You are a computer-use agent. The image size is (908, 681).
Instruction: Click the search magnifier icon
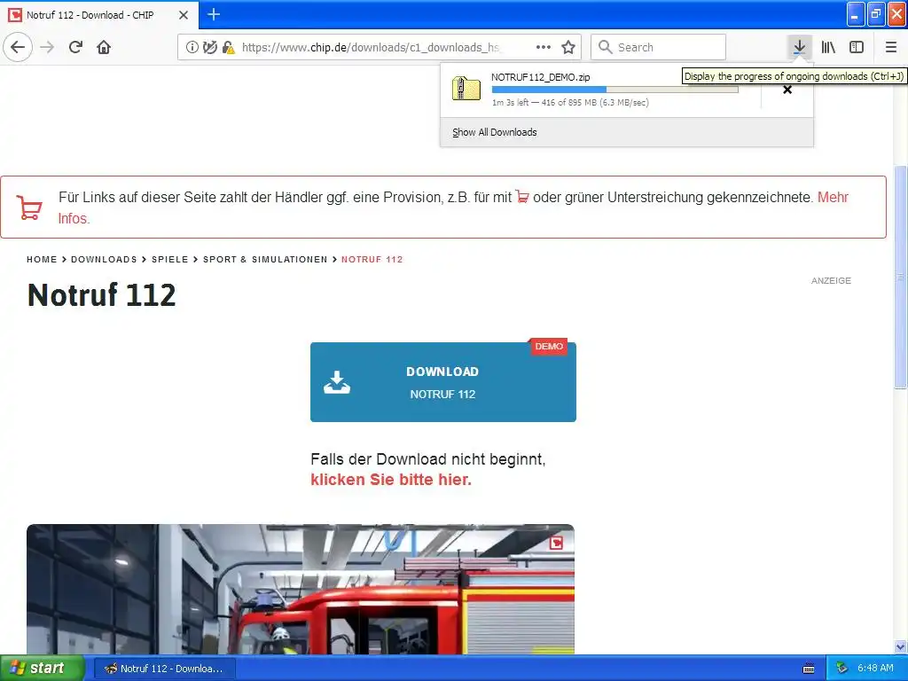coord(605,47)
